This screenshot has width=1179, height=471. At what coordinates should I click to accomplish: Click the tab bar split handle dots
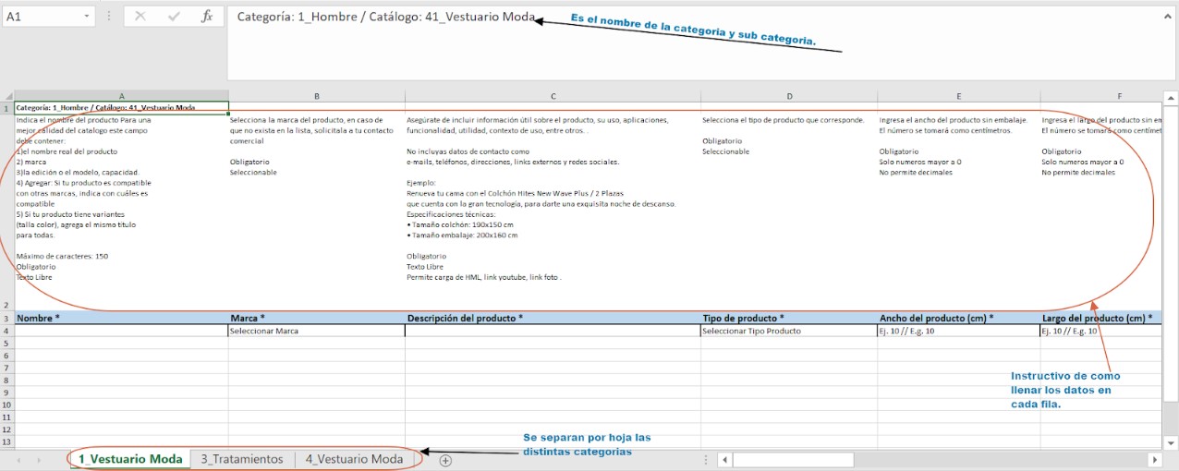(707, 460)
